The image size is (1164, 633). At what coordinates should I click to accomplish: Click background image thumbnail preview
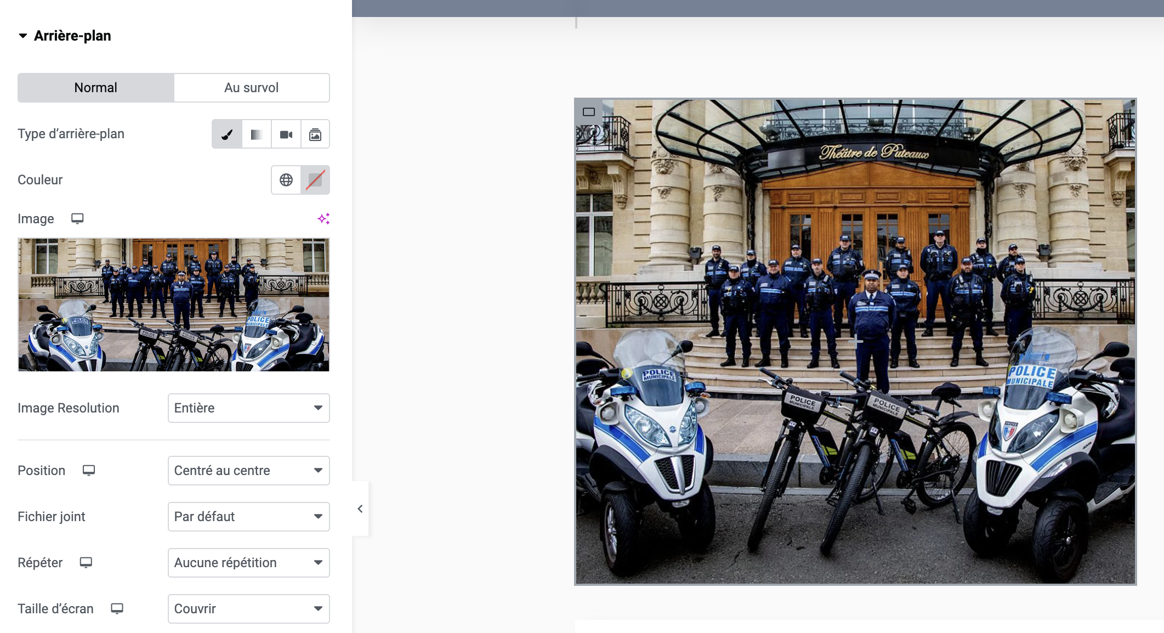coord(174,304)
